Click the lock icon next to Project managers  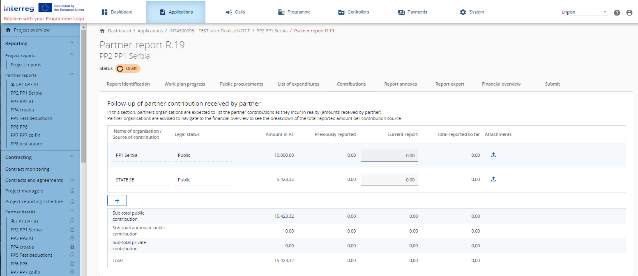pyautogui.click(x=72, y=191)
